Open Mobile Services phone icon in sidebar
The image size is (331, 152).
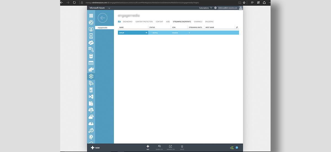(91, 36)
